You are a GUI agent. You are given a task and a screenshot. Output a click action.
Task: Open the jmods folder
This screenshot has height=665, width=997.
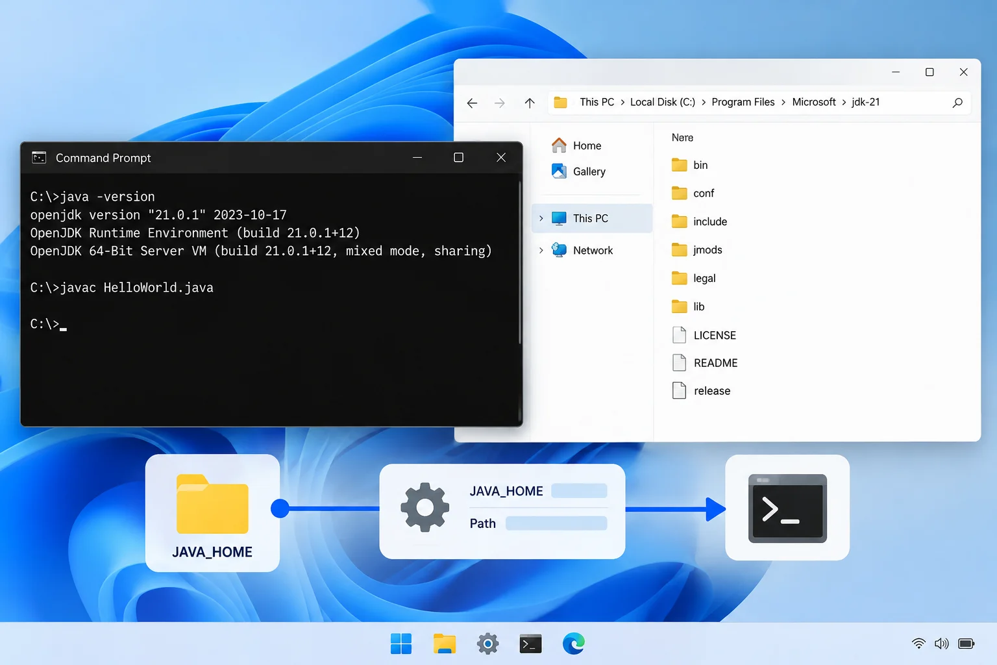(696, 250)
